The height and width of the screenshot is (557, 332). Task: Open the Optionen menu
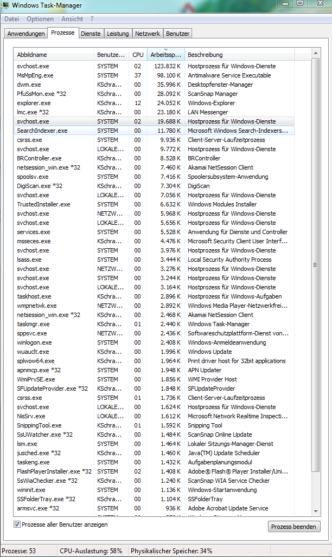(40, 19)
